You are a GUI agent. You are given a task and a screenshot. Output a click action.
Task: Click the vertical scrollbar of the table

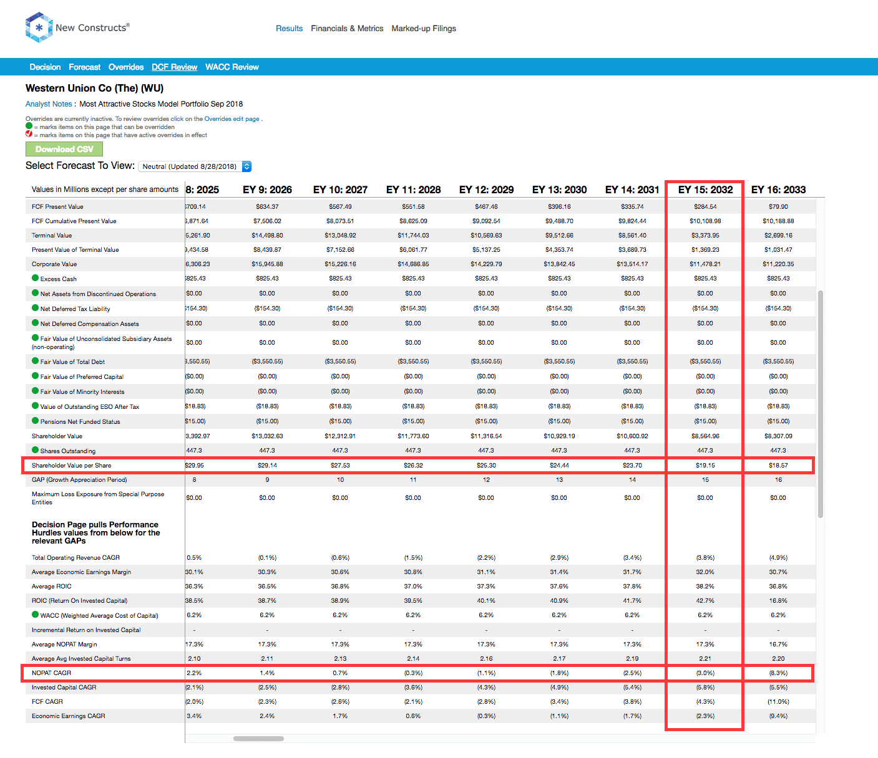tap(821, 404)
